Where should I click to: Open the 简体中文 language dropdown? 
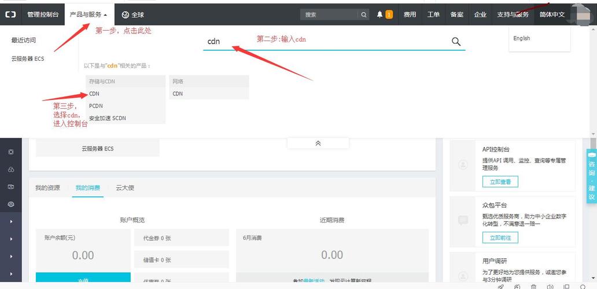(552, 15)
